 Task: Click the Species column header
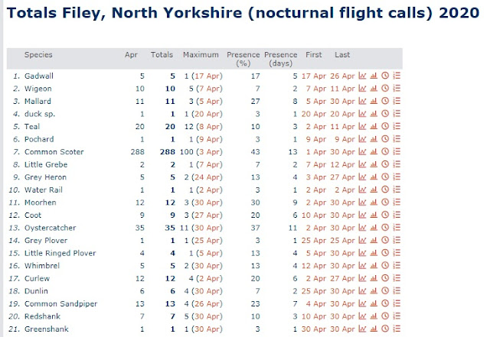pos(38,55)
